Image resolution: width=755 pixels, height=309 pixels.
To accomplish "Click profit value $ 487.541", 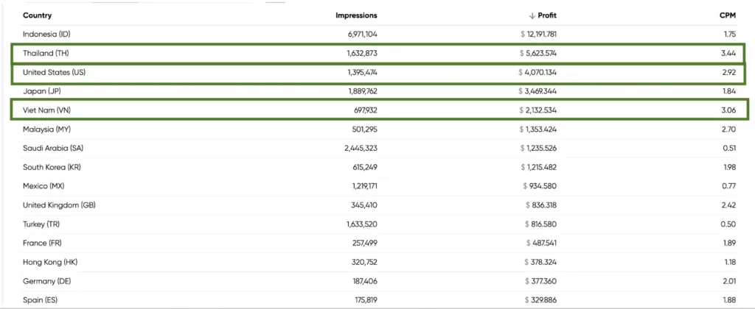I will [541, 244].
